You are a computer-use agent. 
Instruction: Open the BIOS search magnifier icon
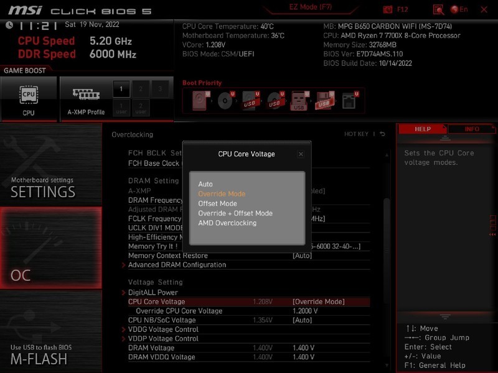438,9
